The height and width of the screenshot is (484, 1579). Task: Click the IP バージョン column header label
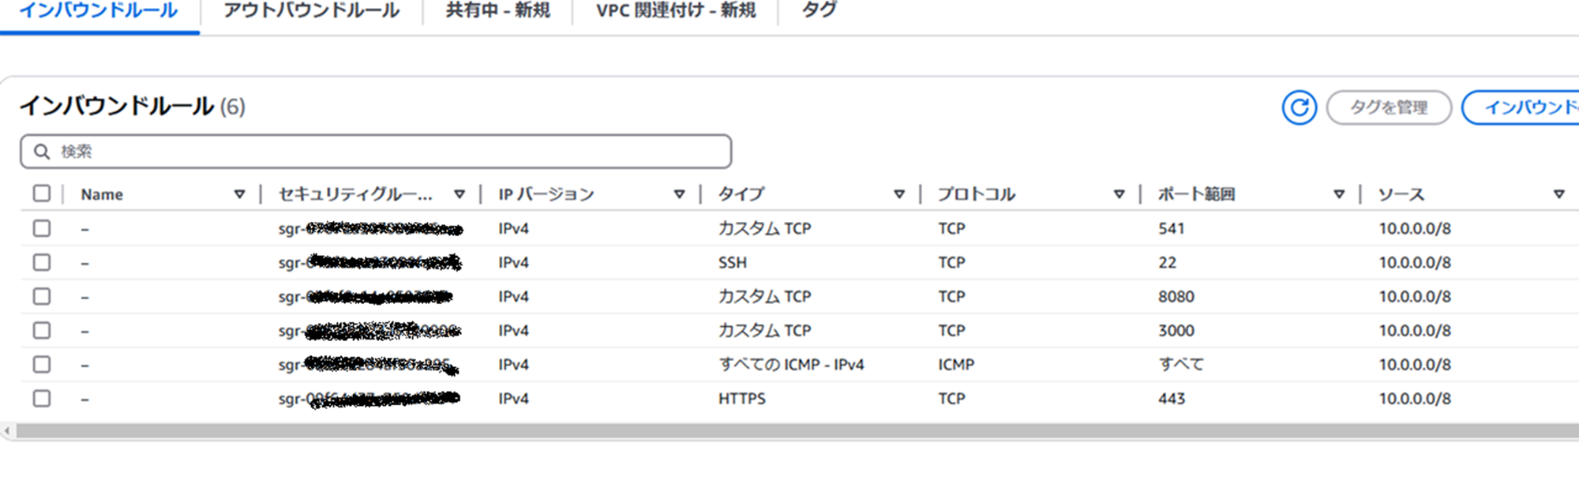(x=546, y=194)
